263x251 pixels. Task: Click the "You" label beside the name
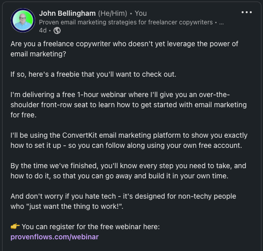click(141, 13)
